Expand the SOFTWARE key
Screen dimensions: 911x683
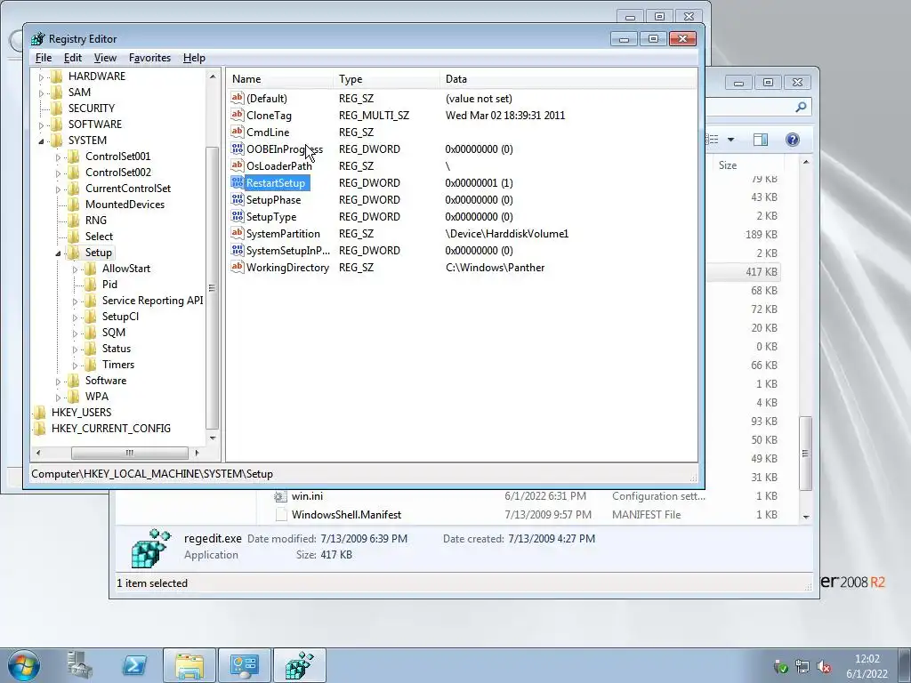(41, 125)
